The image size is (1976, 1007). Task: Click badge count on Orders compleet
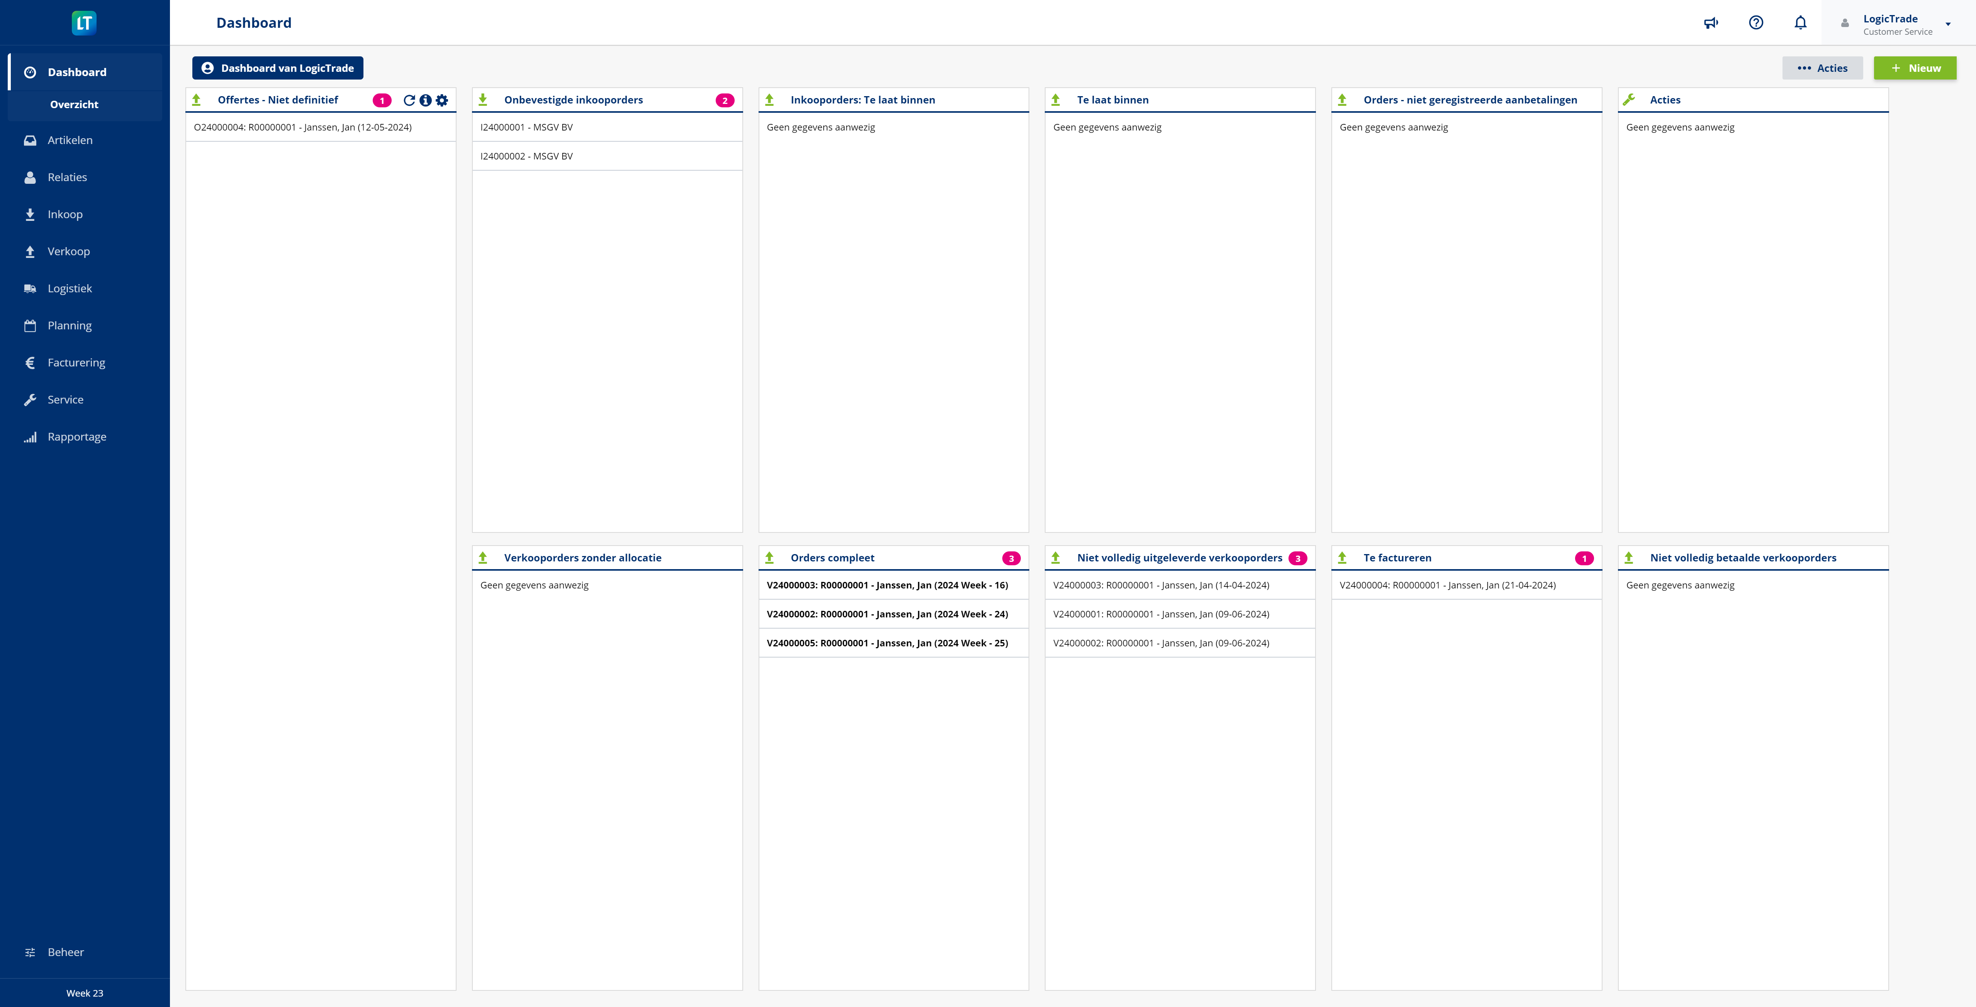pyautogui.click(x=1011, y=558)
